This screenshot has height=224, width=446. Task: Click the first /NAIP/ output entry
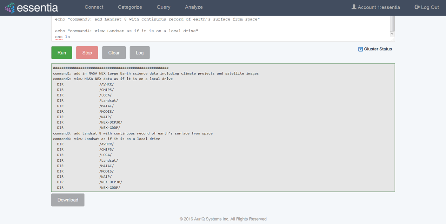105,117
